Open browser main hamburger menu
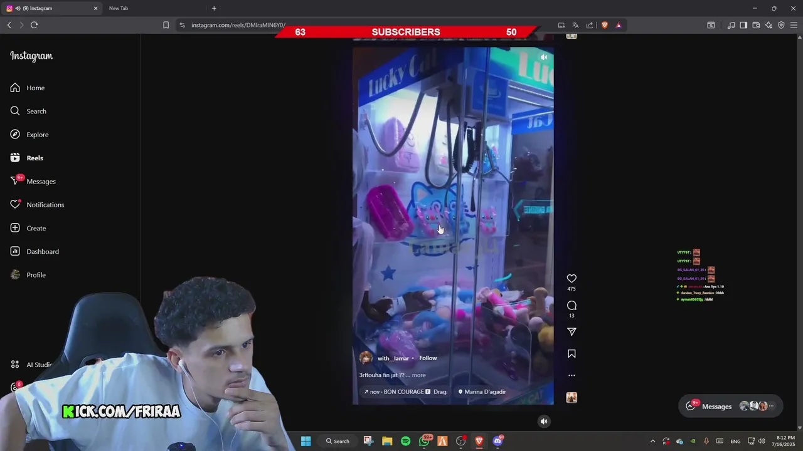803x451 pixels. (794, 25)
